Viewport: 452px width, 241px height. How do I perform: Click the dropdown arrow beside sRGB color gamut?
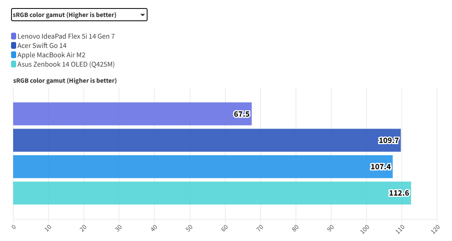click(x=142, y=15)
